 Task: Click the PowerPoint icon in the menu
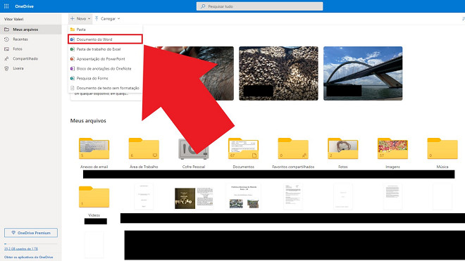click(72, 59)
